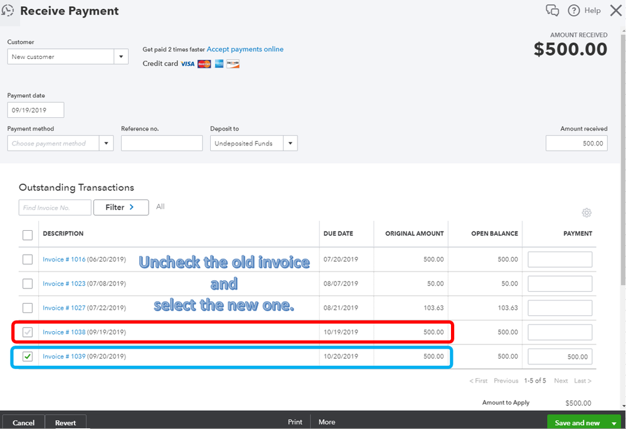The height and width of the screenshot is (429, 626).
Task: Open table settings gear icon
Action: coord(586,213)
